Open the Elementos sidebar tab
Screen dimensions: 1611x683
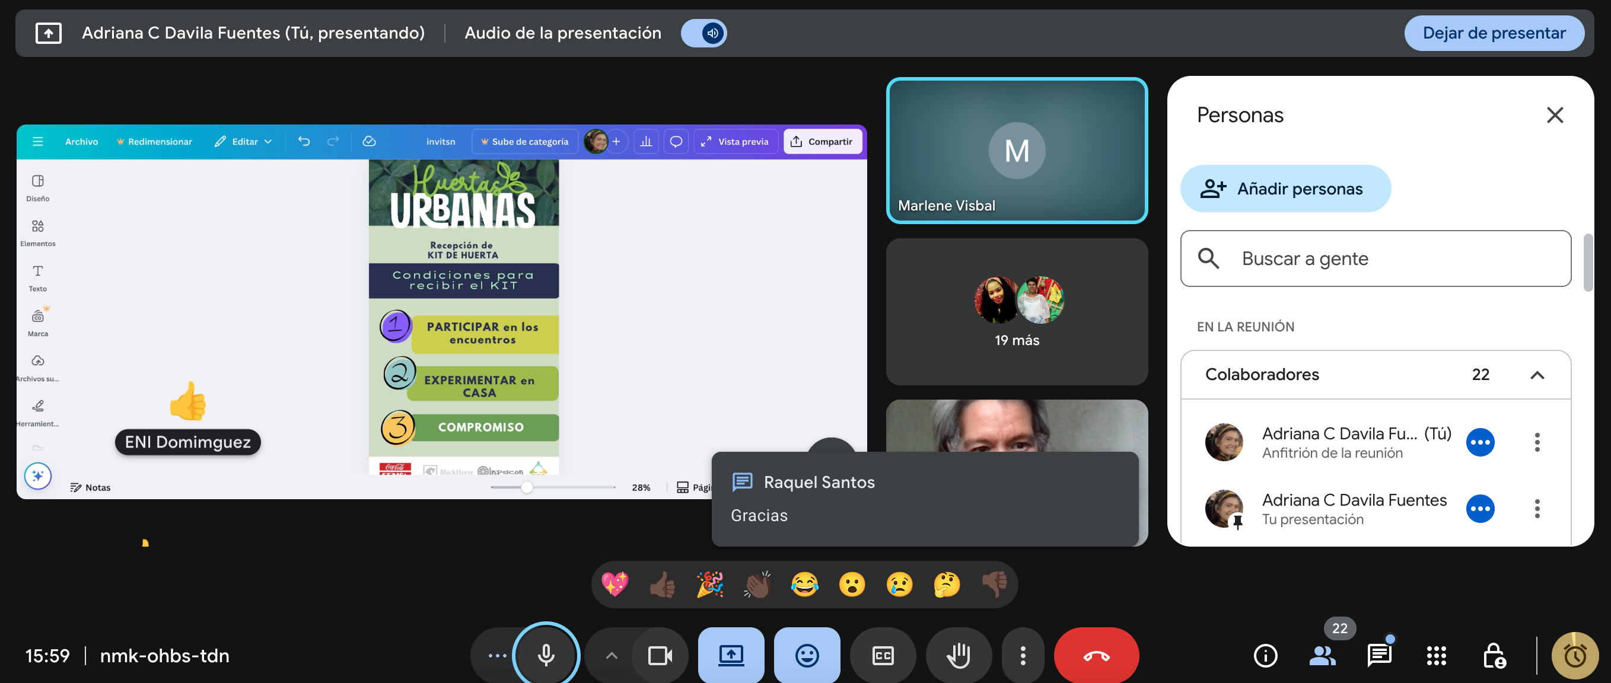(x=37, y=232)
